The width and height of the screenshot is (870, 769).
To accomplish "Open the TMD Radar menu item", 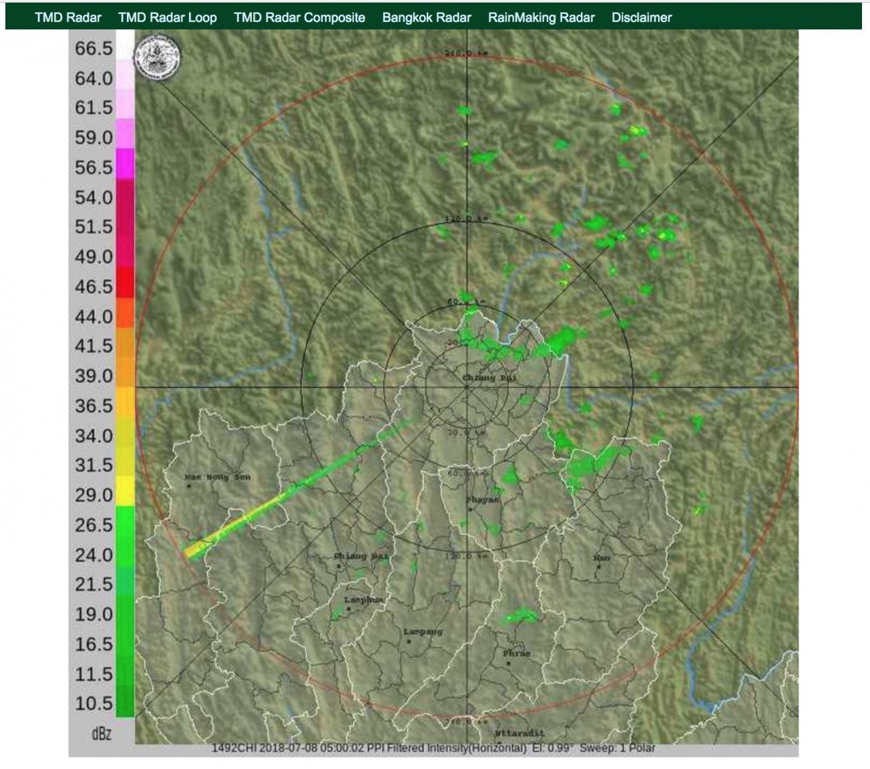I will 67,17.
